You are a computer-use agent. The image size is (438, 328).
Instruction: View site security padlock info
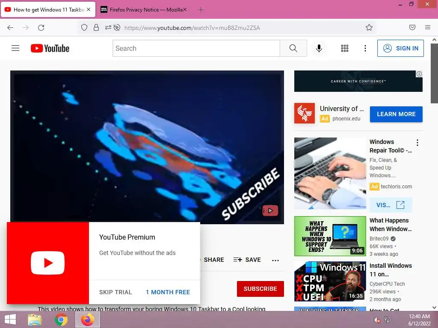point(96,27)
